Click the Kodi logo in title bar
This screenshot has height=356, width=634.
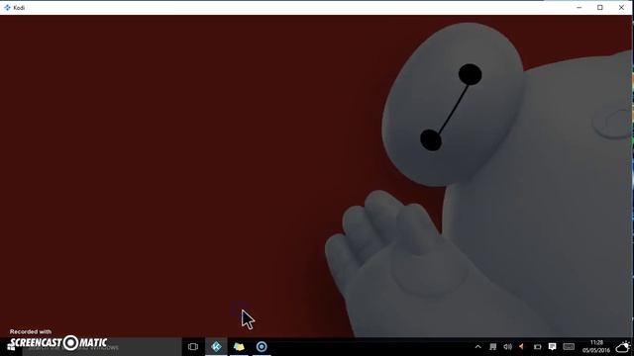[x=7, y=7]
